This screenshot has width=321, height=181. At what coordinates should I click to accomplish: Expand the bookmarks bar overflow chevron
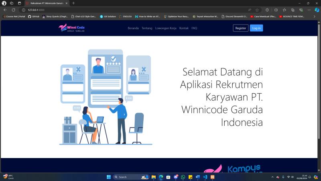coord(314,16)
